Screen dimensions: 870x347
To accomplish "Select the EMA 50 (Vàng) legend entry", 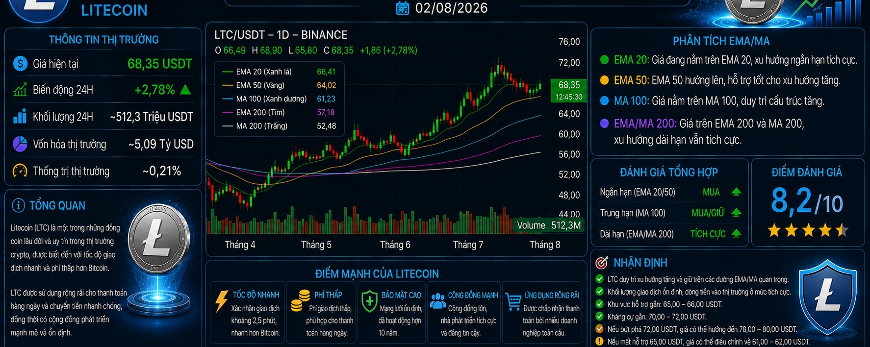I will pos(279,85).
